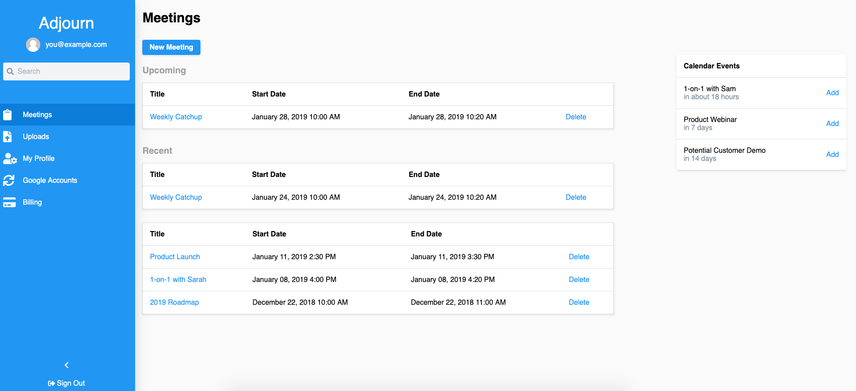
Task: Focus the Search input field
Action: [67, 71]
